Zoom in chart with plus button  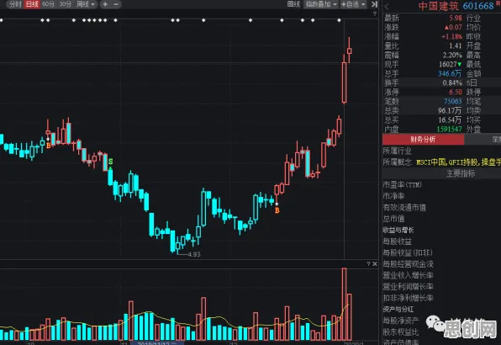coord(105,4)
